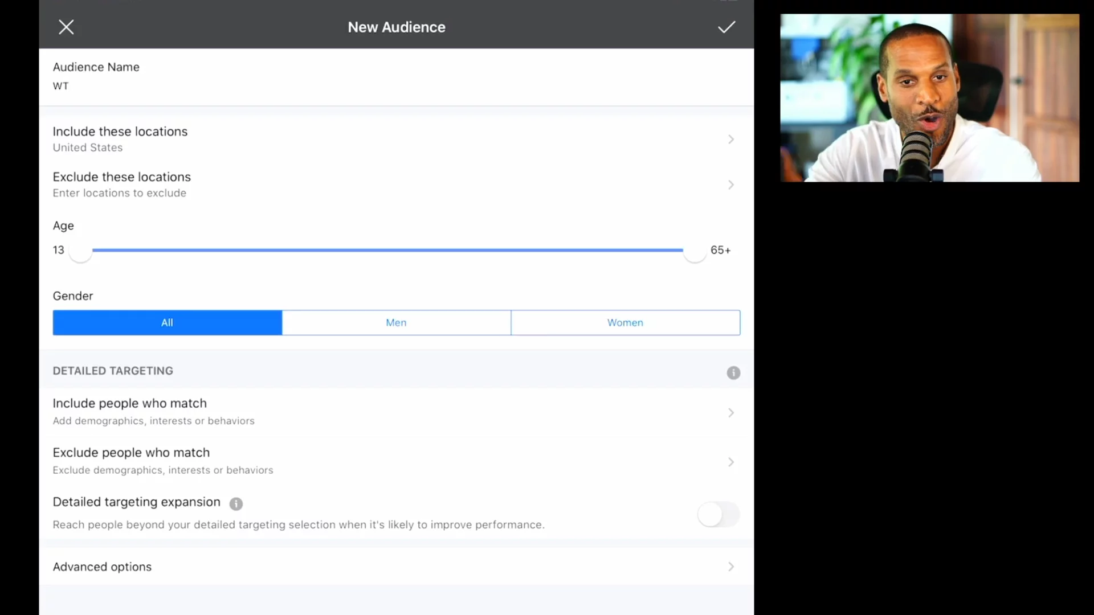The width and height of the screenshot is (1094, 615).
Task: Click the presenter webcam video thumbnail
Action: click(929, 98)
